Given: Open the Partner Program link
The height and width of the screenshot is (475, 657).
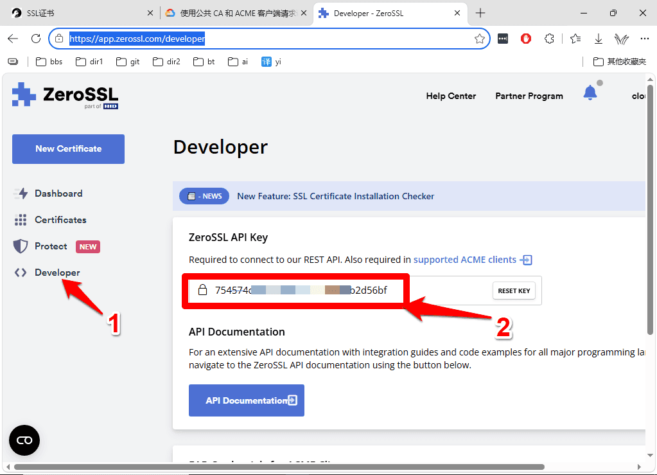Looking at the screenshot, I should [529, 96].
